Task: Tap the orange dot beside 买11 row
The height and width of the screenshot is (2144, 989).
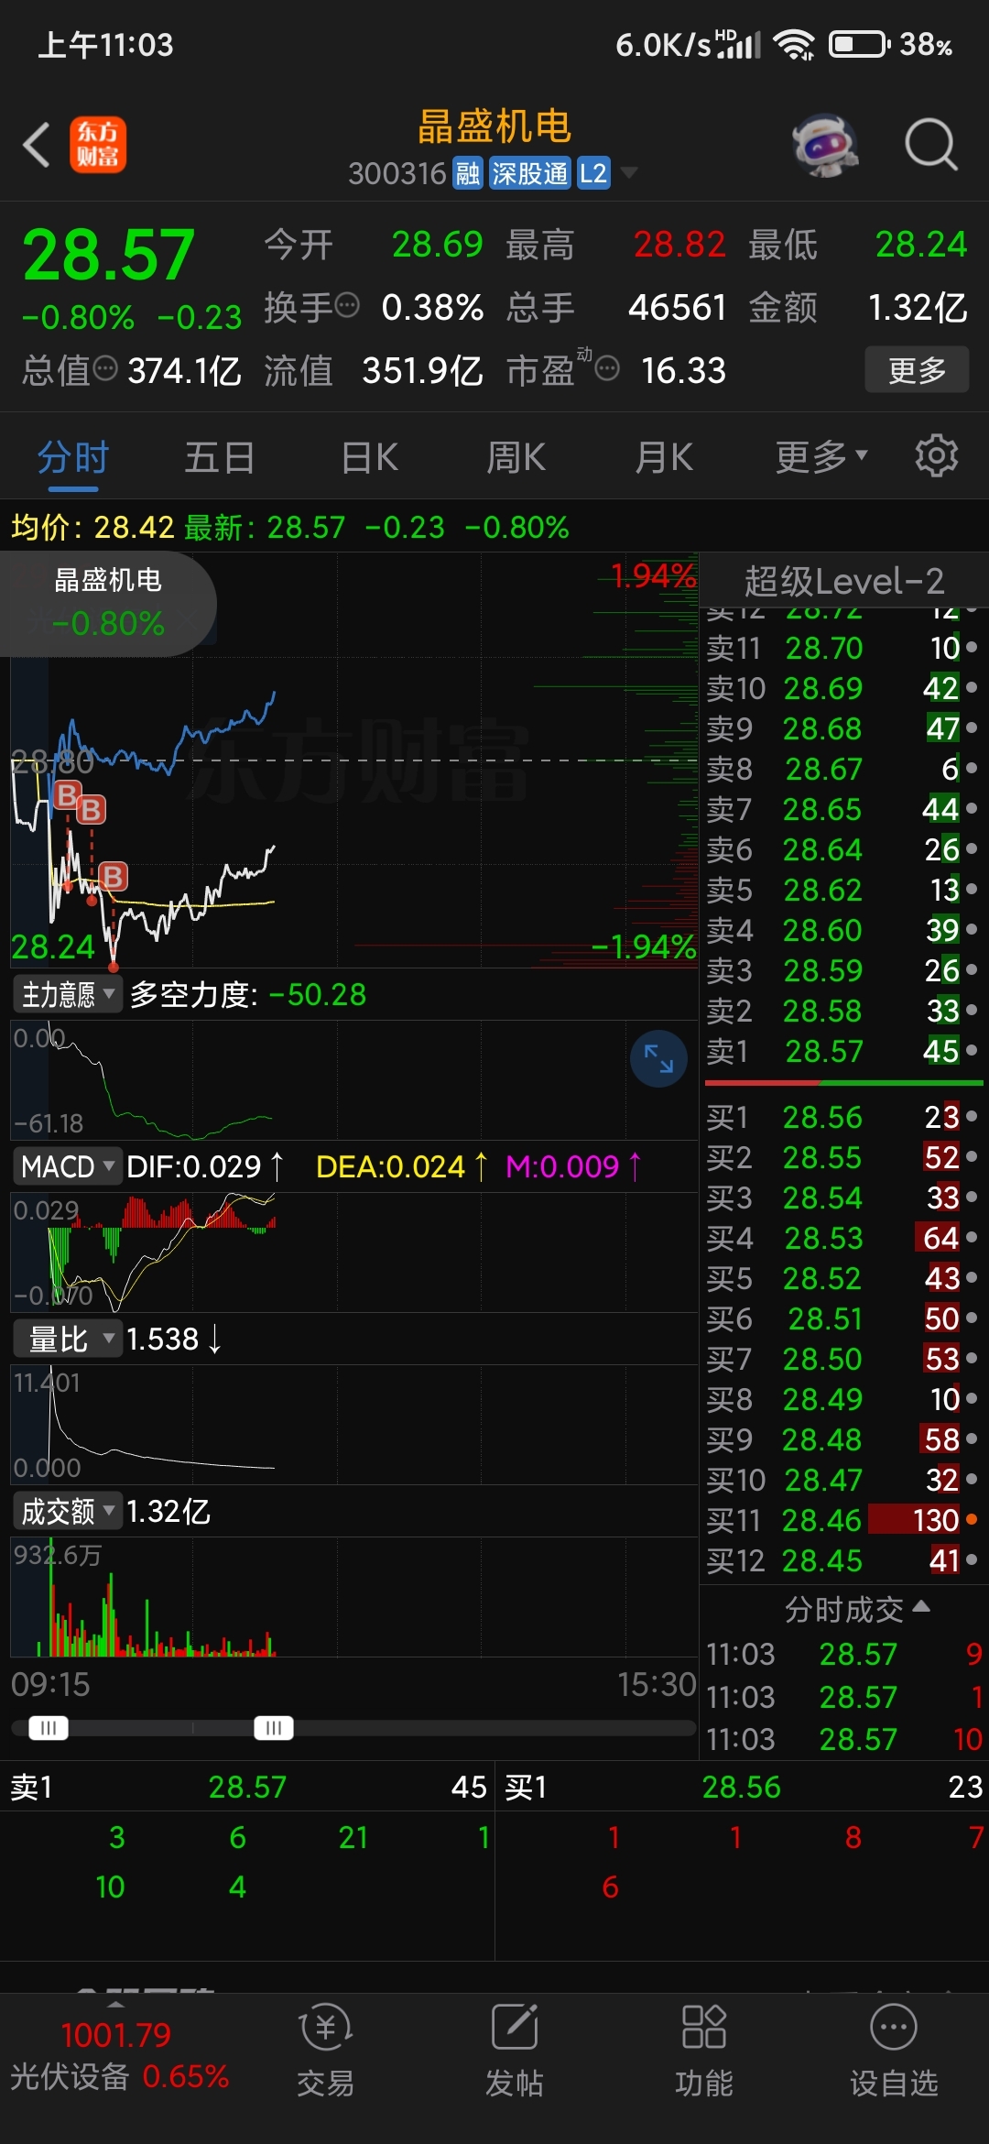Action: 972,1519
